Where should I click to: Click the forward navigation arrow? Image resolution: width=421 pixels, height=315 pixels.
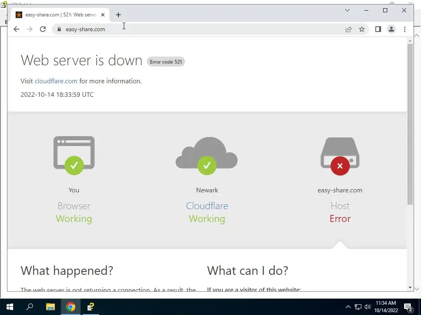(x=30, y=29)
